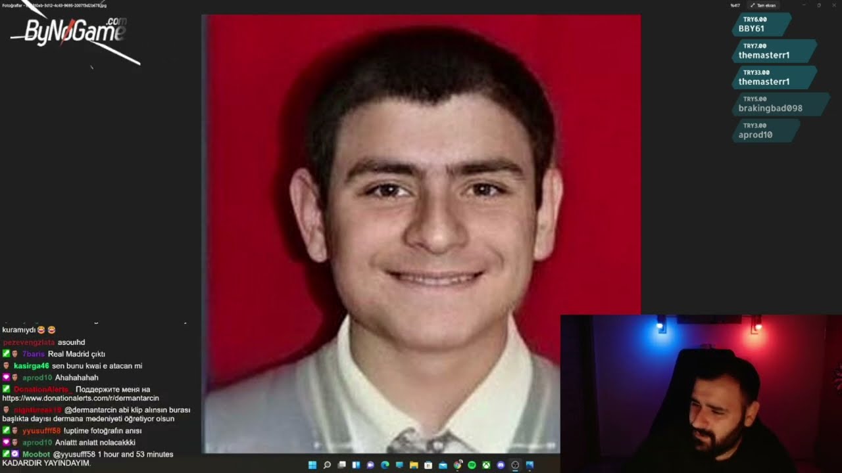Viewport: 842px width, 473px height.
Task: Click brakingbad098 donation badge
Action: tap(780, 104)
